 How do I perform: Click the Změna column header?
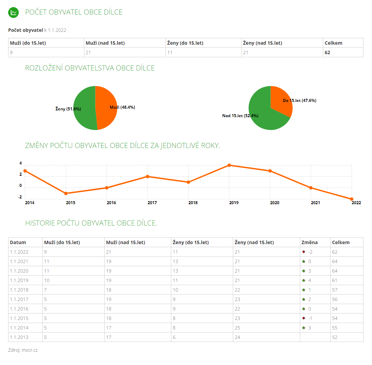(x=309, y=242)
